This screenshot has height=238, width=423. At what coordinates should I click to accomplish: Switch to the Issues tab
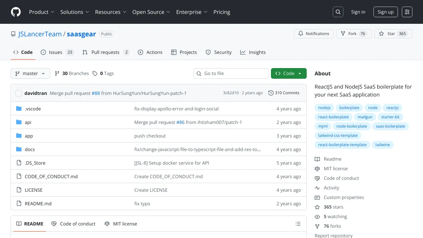pyautogui.click(x=57, y=52)
